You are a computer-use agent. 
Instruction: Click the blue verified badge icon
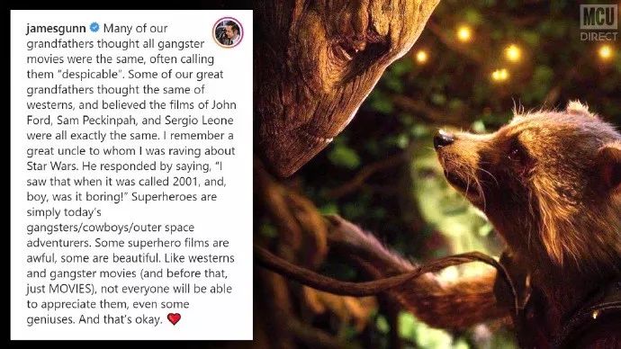[x=94, y=28]
